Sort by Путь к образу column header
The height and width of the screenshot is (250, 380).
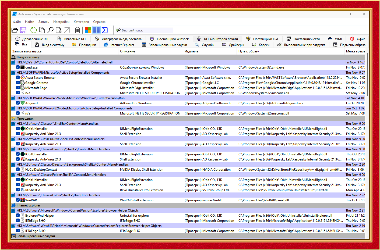click(x=290, y=51)
